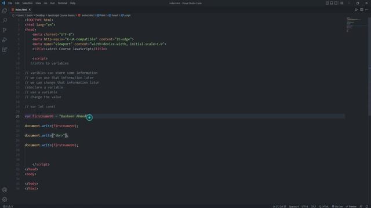Open the Terminal menu

tap(63, 3)
